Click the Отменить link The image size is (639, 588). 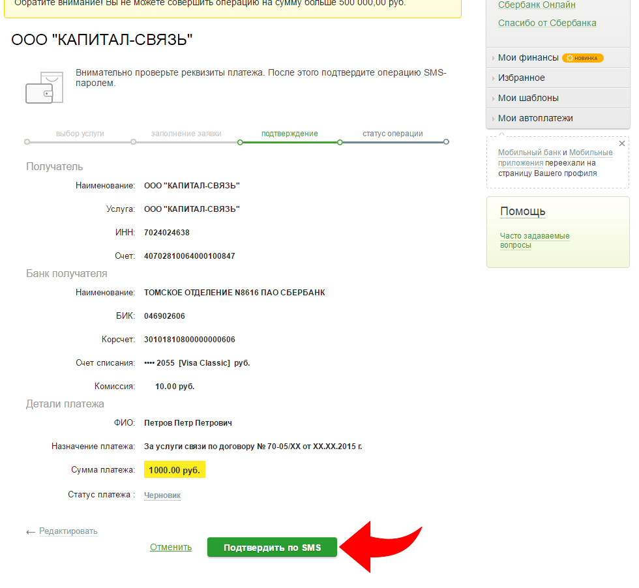click(x=171, y=547)
